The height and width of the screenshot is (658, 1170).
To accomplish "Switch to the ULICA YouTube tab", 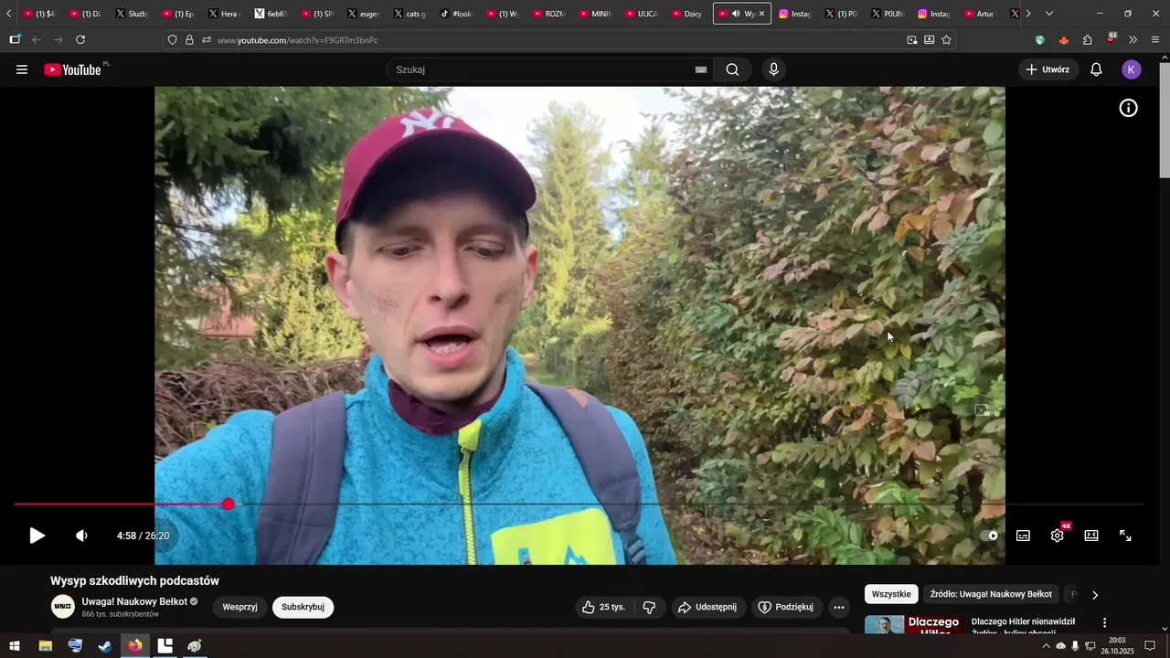I will point(643,14).
